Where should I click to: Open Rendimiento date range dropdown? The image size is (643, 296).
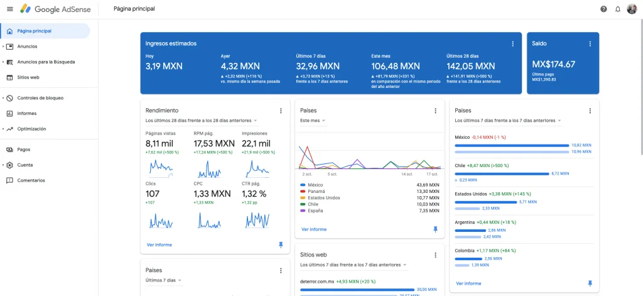[202, 121]
